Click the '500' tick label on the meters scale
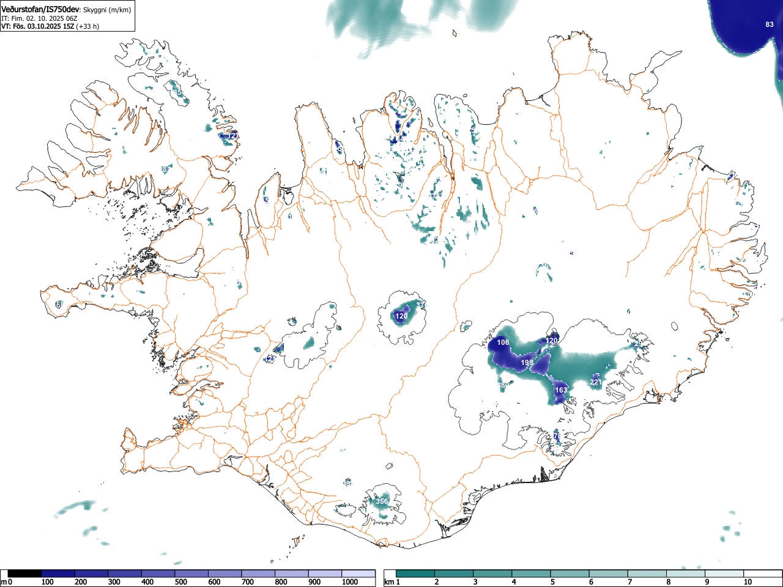The height and width of the screenshot is (587, 783). click(180, 582)
